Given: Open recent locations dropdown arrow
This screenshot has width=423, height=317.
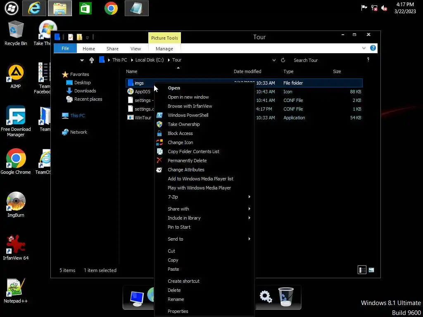Looking at the screenshot, I should coord(82,60).
